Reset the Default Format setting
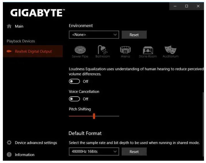The width and height of the screenshot is (206, 163). tap(134, 152)
